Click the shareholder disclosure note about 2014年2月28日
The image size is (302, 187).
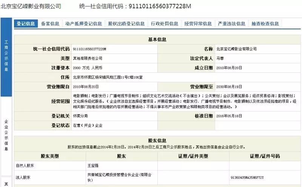pos(156,147)
